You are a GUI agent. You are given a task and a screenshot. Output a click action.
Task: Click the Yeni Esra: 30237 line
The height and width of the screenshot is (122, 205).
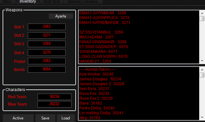[x=94, y=89]
